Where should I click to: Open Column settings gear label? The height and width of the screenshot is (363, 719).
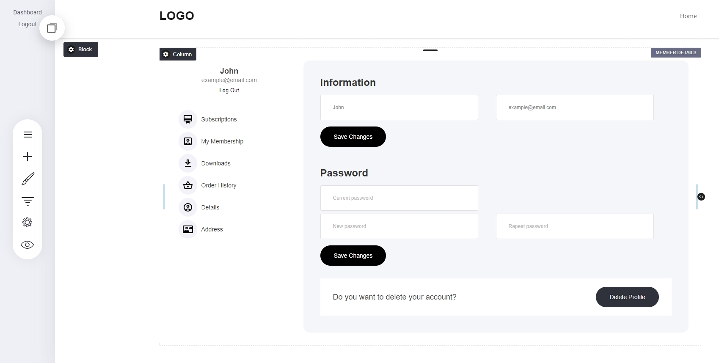[x=178, y=54]
